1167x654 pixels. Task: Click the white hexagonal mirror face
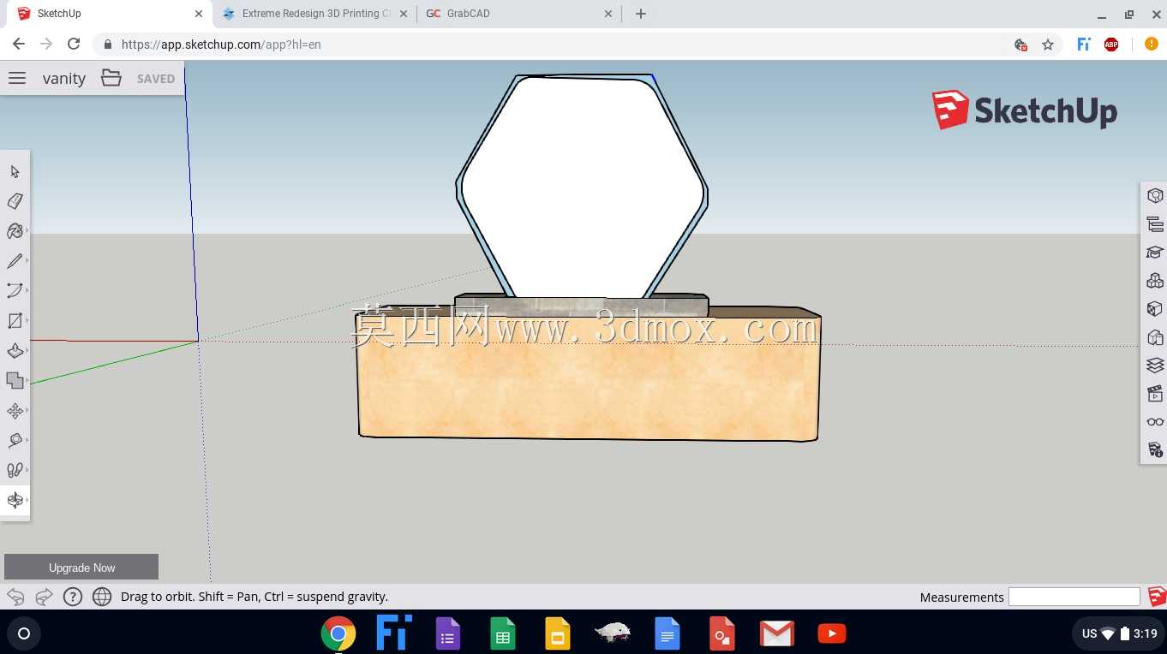[x=583, y=187]
